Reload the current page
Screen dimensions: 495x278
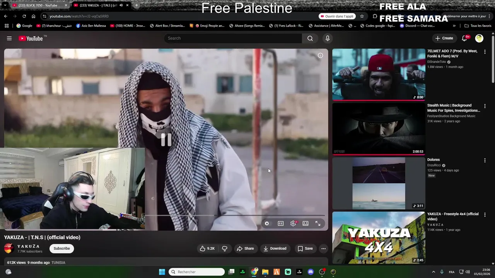[24, 16]
